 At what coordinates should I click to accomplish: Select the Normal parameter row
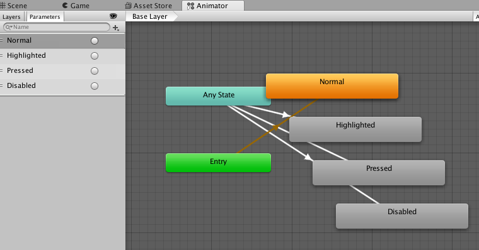pyautogui.click(x=62, y=41)
